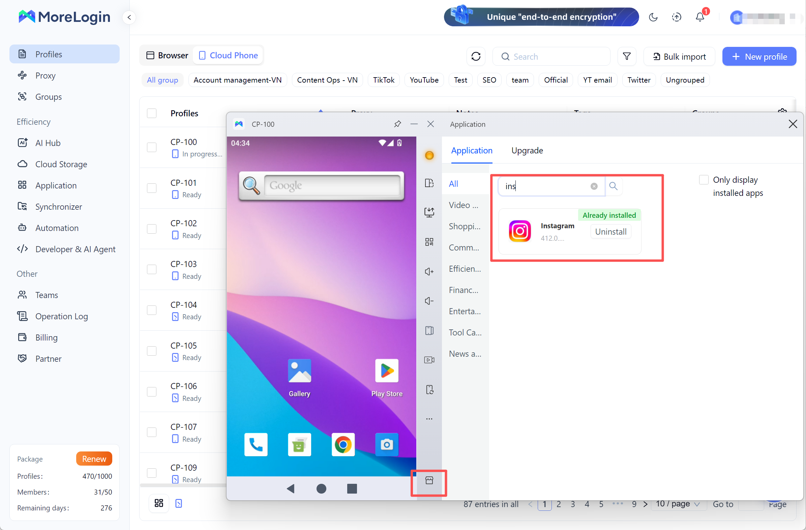The height and width of the screenshot is (530, 806).
Task: Click the volume up icon in phone toolbar
Action: pos(429,272)
